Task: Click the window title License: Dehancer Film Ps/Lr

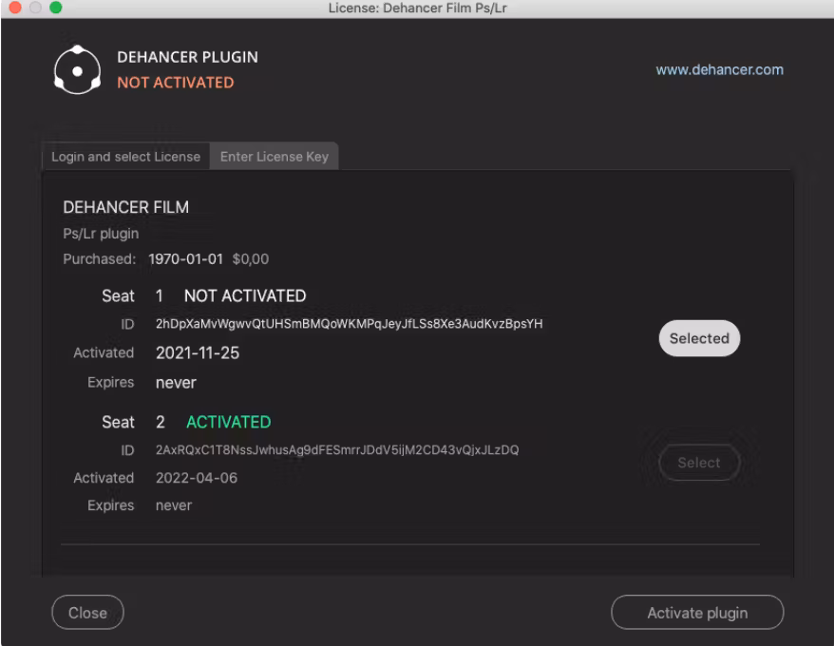Action: [418, 8]
